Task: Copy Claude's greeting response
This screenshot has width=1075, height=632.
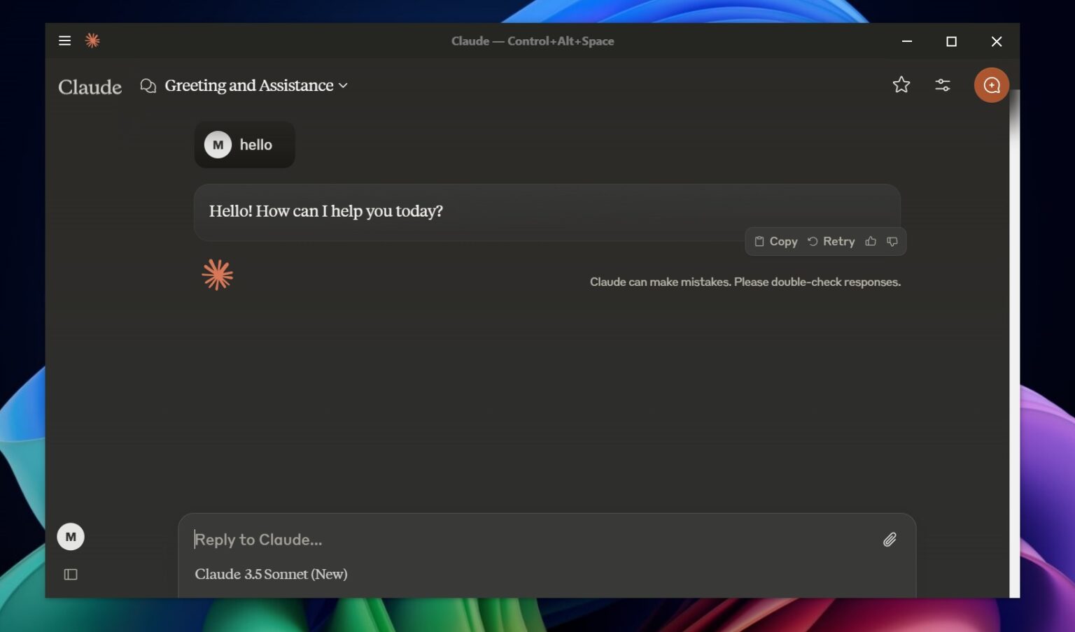Action: (x=775, y=241)
